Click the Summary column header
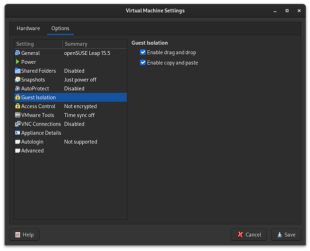The image size is (310, 251). pyautogui.click(x=94, y=44)
